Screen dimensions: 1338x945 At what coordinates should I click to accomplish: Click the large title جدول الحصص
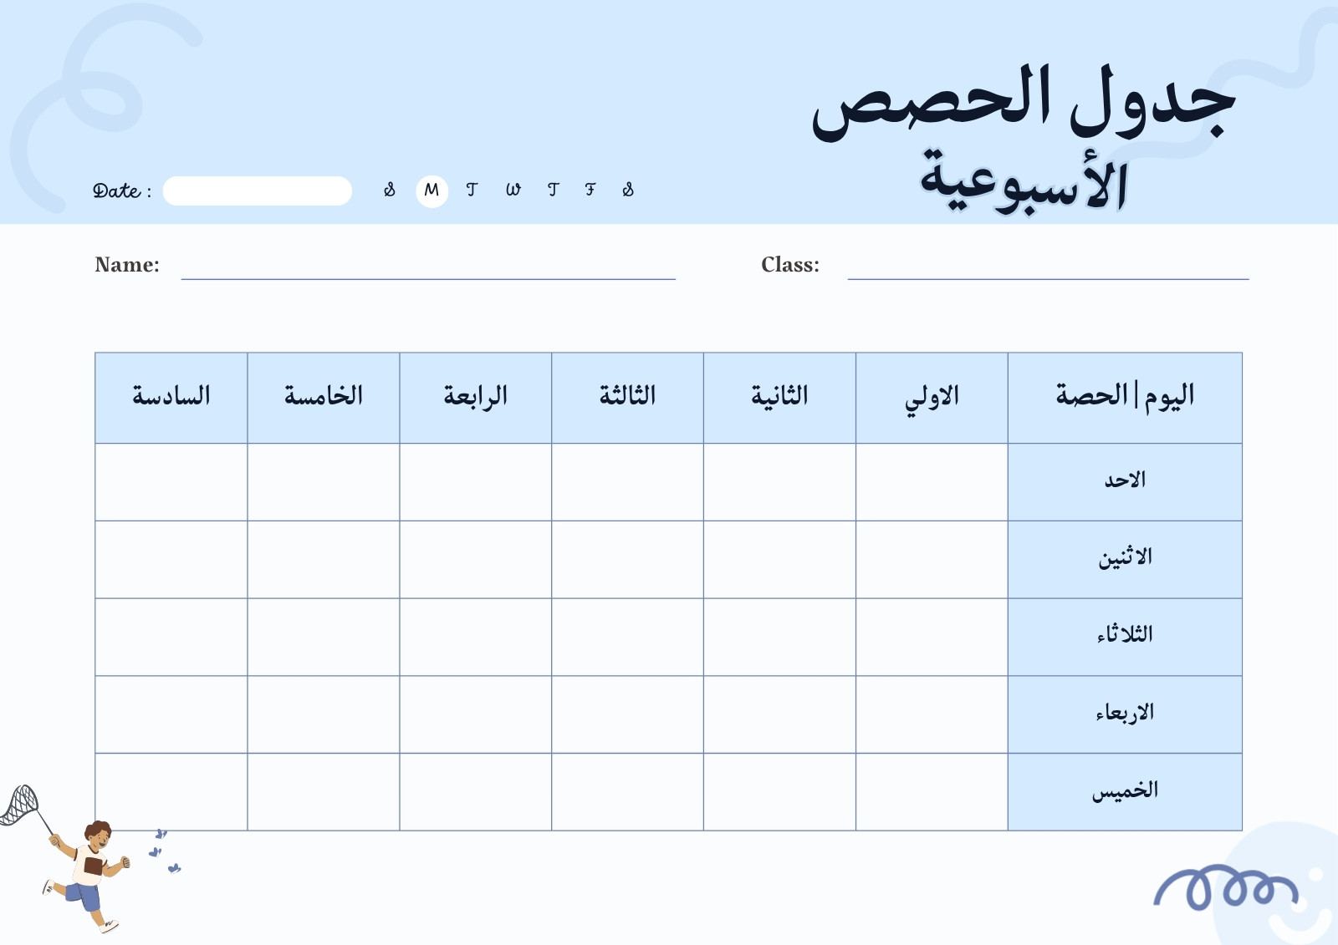coord(1023,100)
